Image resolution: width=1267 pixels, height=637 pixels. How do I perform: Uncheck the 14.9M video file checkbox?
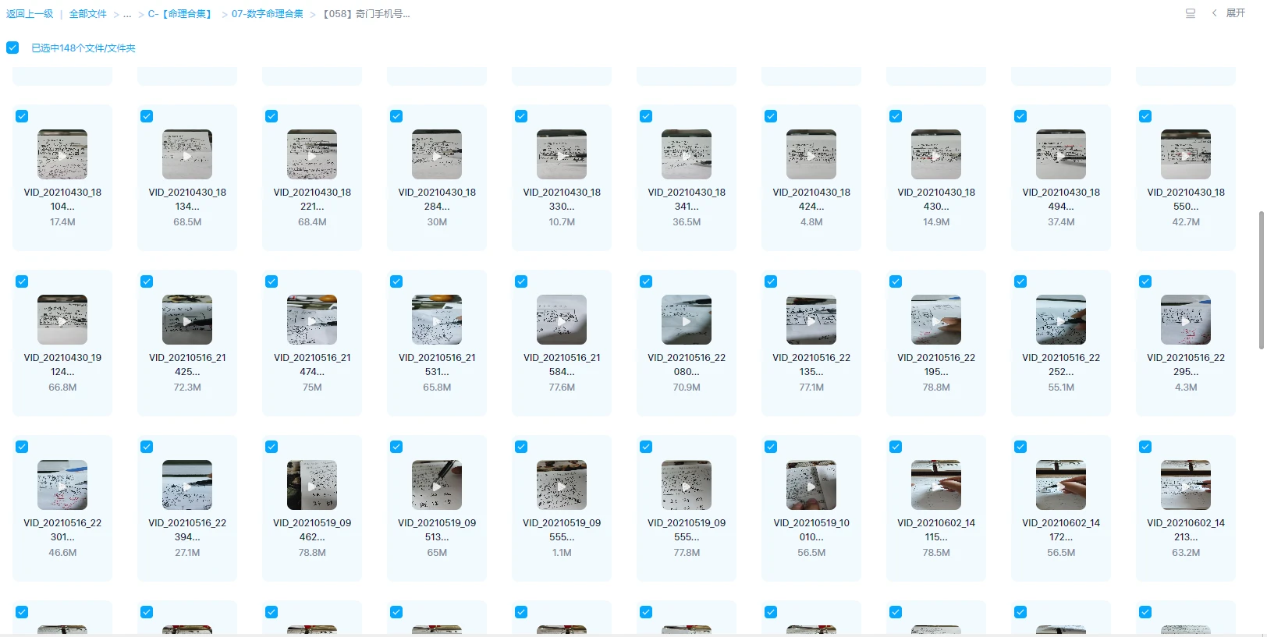[x=896, y=116]
